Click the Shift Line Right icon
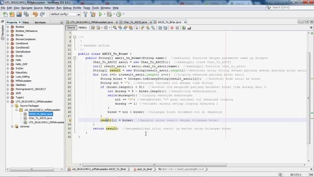 (x=165, y=28)
